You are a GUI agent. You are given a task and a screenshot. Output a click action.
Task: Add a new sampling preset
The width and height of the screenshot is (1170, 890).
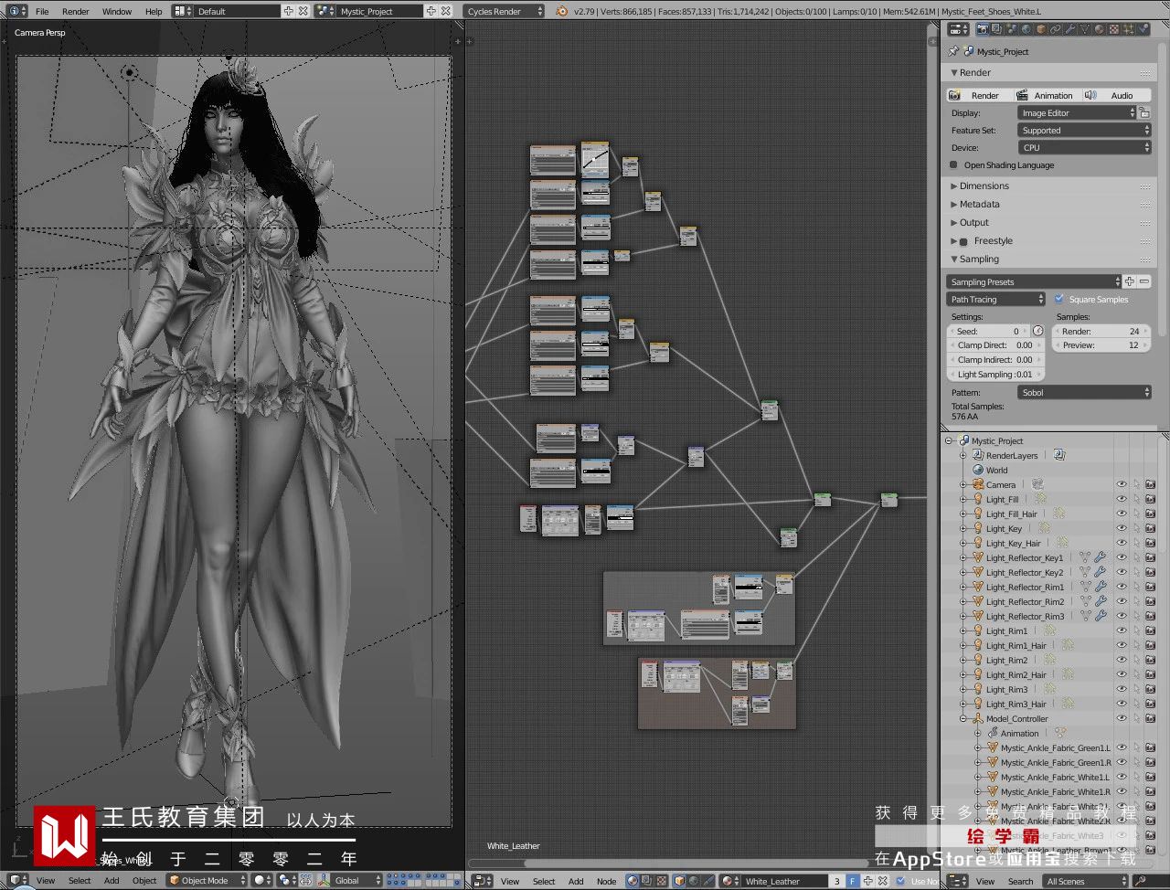pyautogui.click(x=1130, y=281)
